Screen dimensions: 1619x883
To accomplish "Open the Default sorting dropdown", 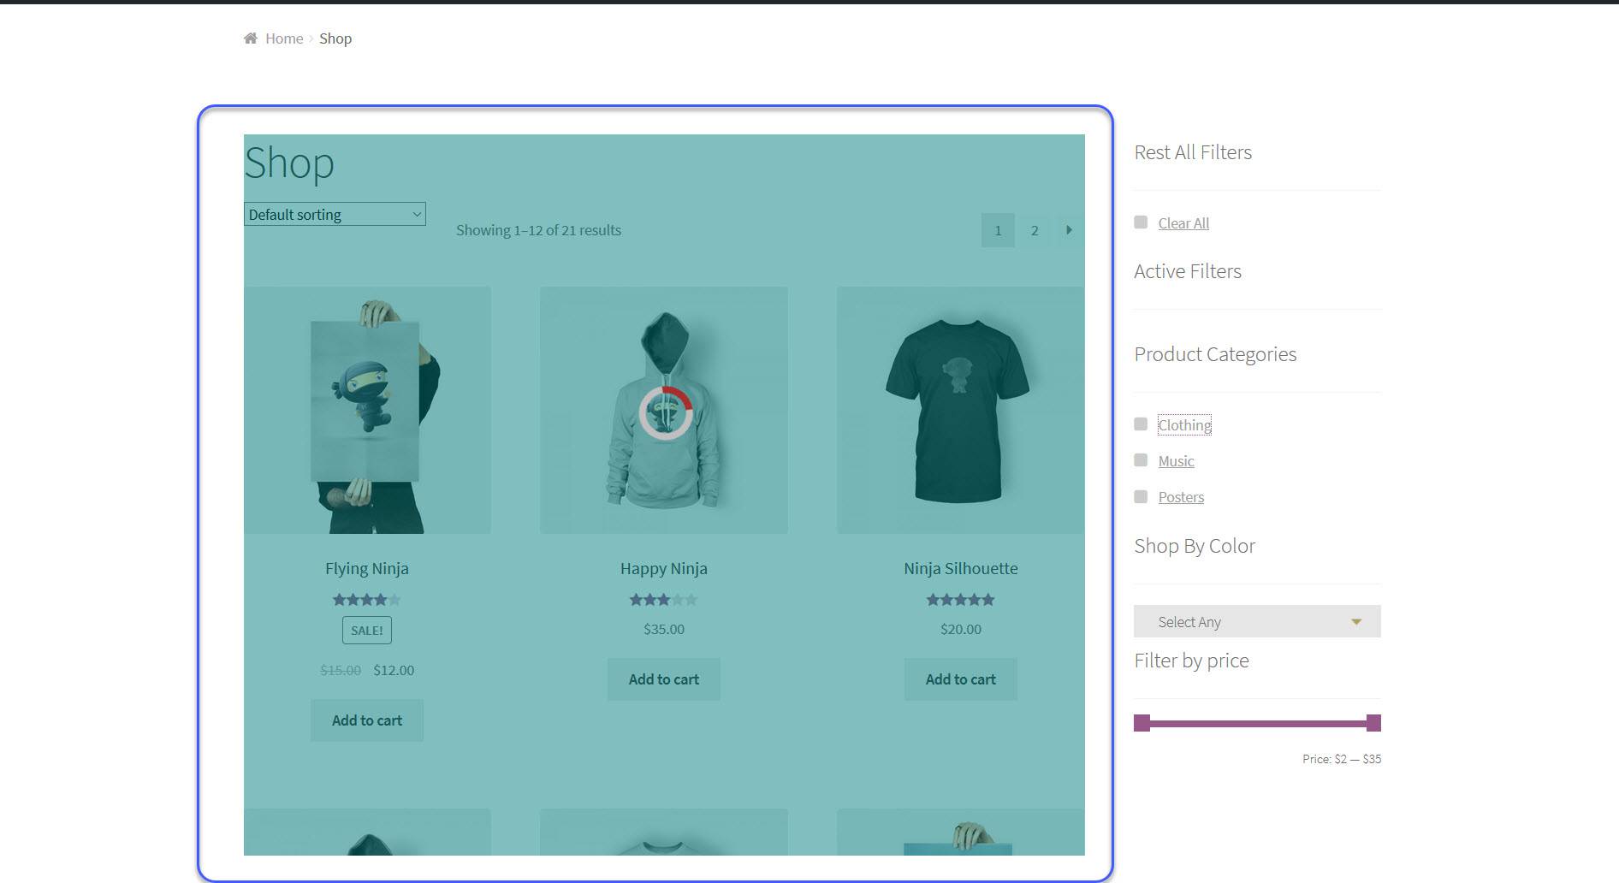I will [x=334, y=214].
